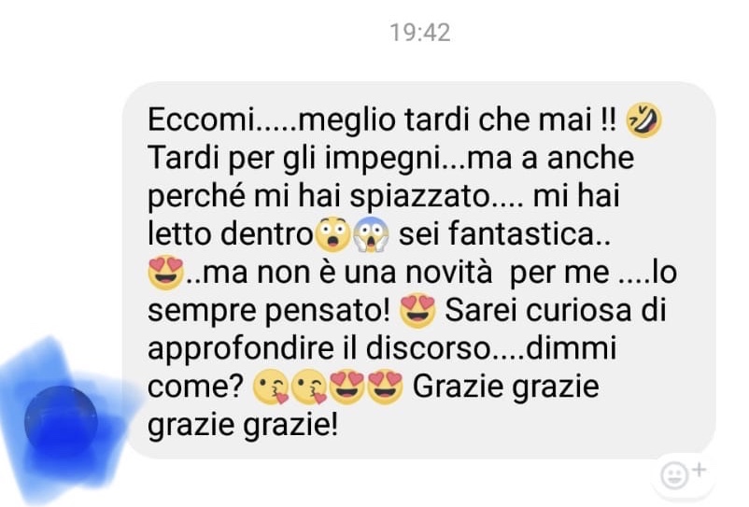
Task: Click the 19:42 timestamp
Action: pos(420,33)
